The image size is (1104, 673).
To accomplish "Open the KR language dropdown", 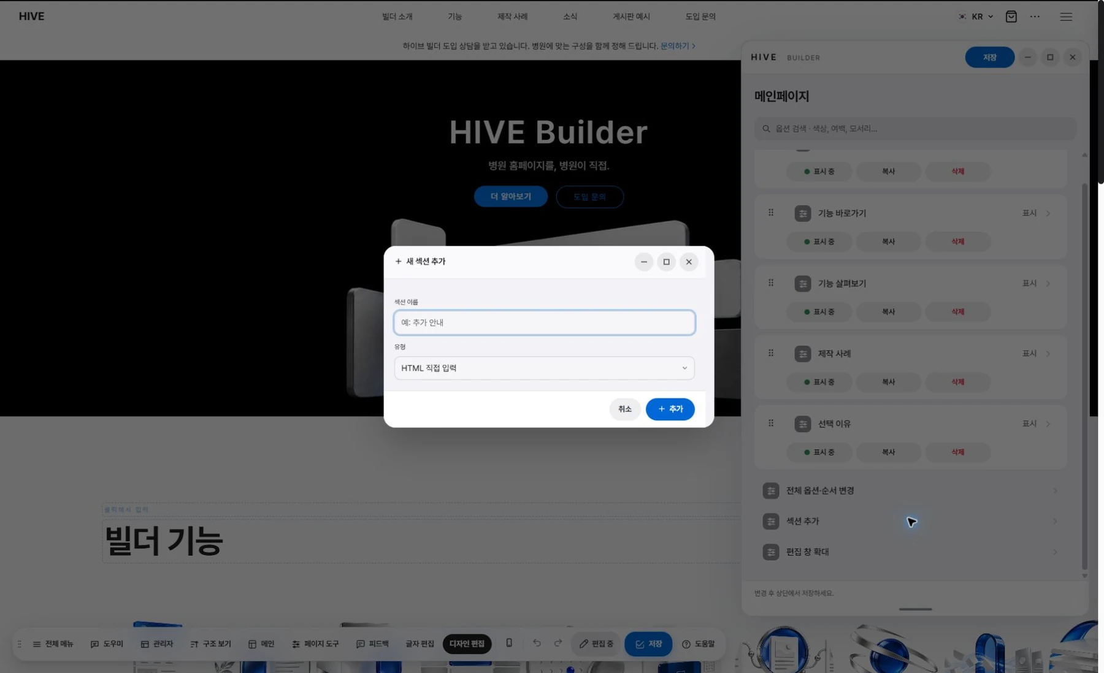I will 976,17.
